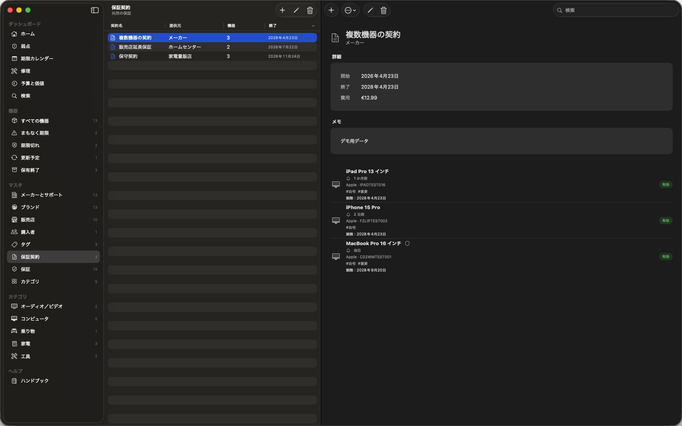Open 販売店 master list
The height and width of the screenshot is (426, 682).
[x=53, y=220]
